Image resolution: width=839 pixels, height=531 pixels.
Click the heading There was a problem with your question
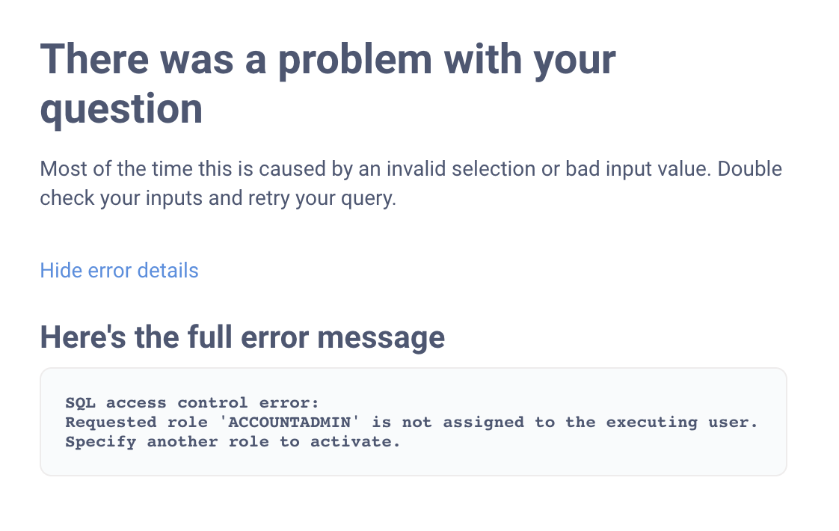point(328,58)
